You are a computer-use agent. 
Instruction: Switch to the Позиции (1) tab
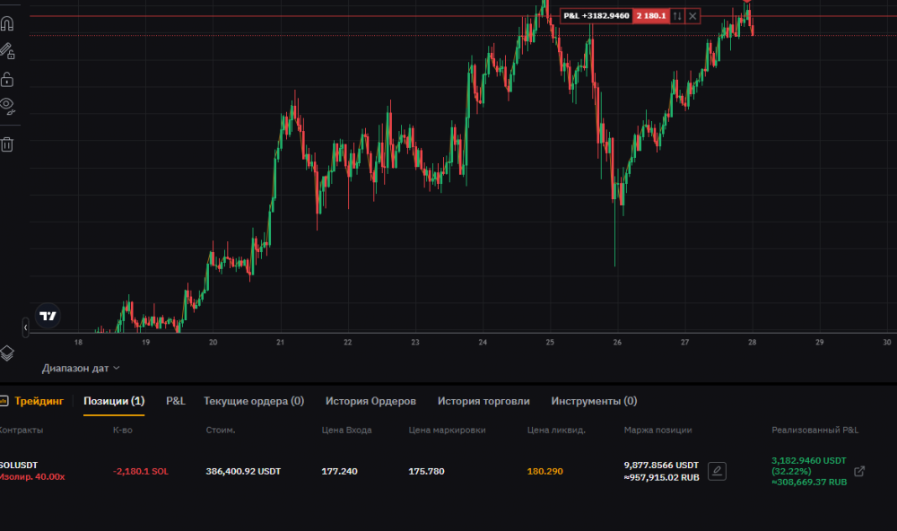[x=114, y=401]
